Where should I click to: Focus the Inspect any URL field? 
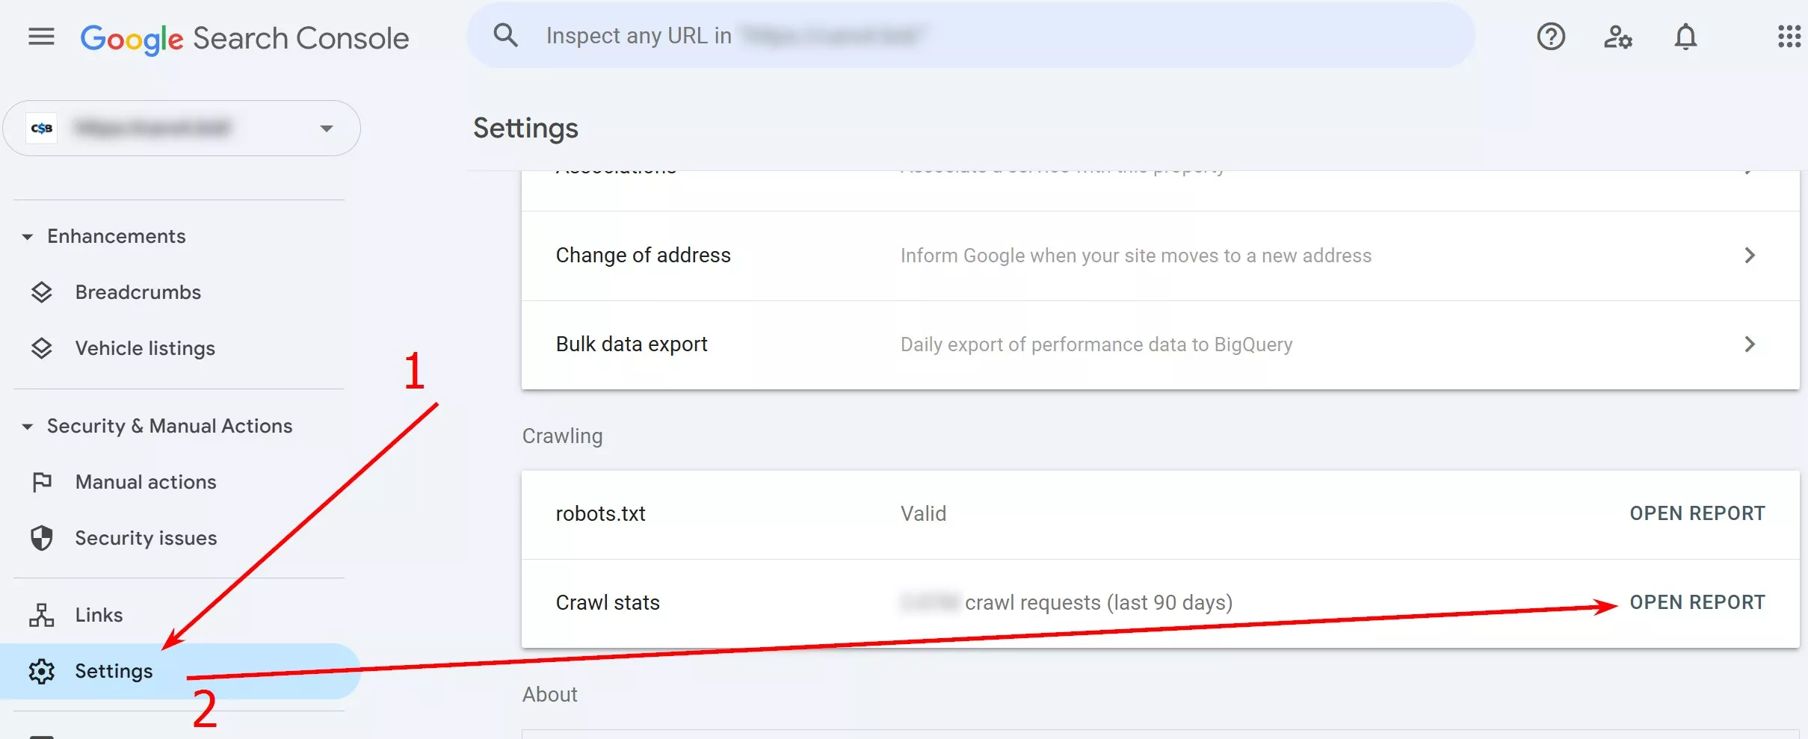pyautogui.click(x=972, y=35)
